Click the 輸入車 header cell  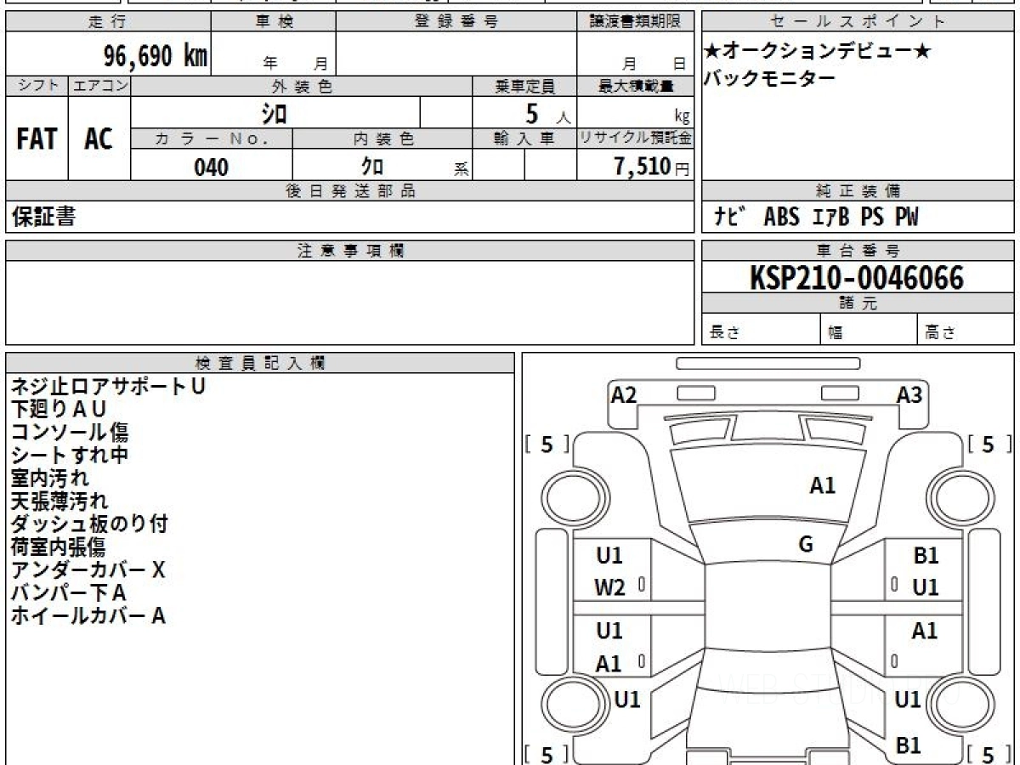point(524,139)
